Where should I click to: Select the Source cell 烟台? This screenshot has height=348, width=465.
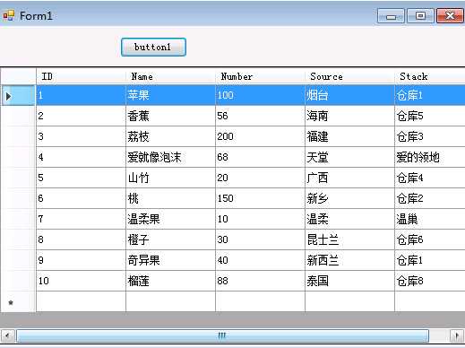pos(349,95)
